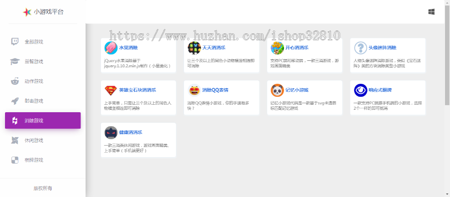
Task: Click the 消除QQ表情 emoji icon
Action: pos(194,90)
